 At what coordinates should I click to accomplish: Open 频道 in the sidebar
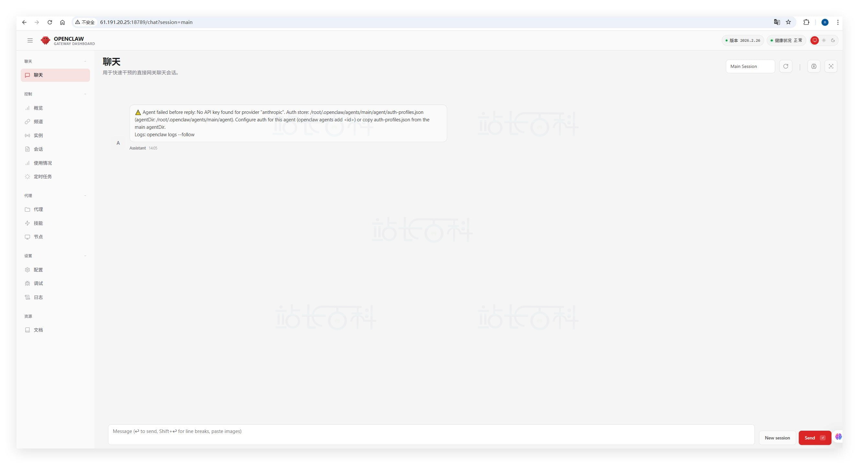(x=38, y=122)
